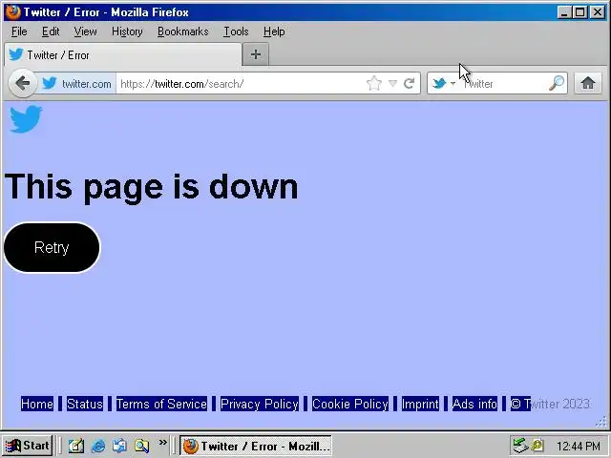This screenshot has height=458, width=611.
Task: Expand hidden quick launch items chevron
Action: (x=162, y=443)
